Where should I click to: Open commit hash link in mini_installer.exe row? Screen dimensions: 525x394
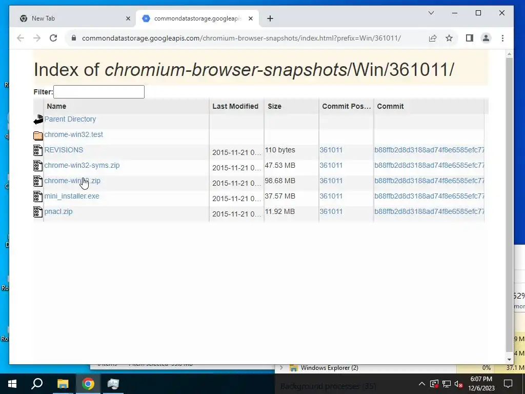point(429,196)
